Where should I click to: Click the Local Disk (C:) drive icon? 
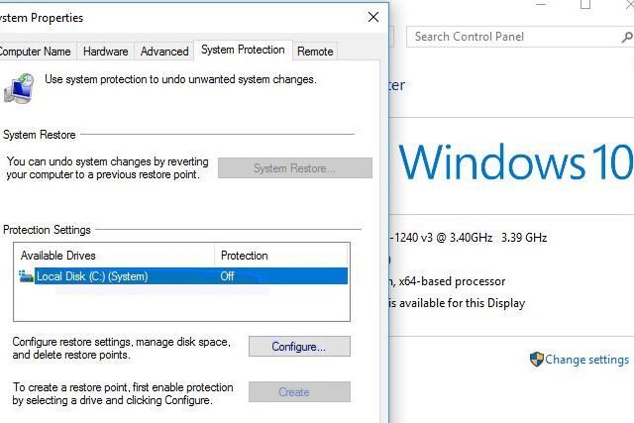coord(26,276)
